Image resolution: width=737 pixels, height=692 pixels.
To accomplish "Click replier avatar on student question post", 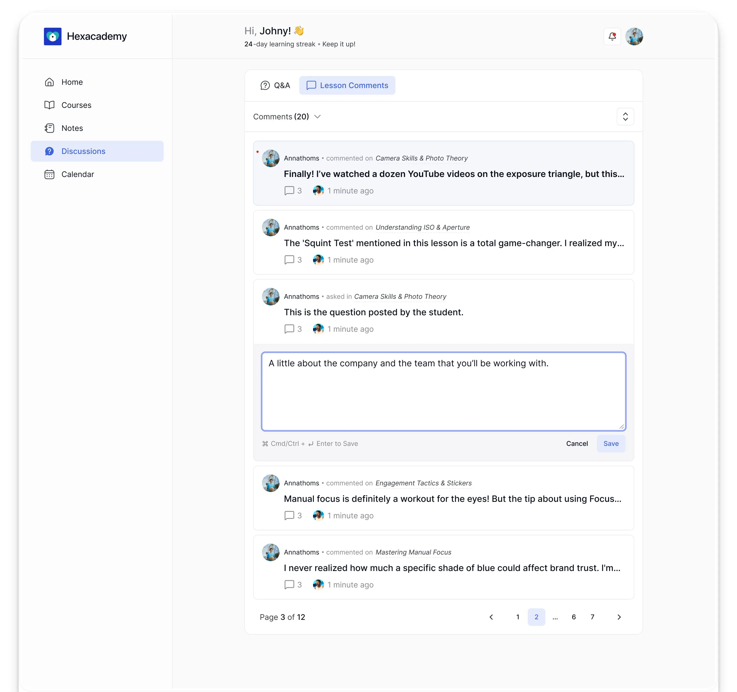I will (x=318, y=329).
